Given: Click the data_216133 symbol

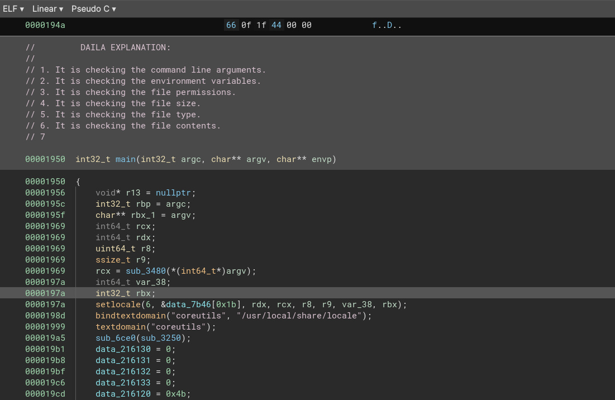Looking at the screenshot, I should 123,383.
